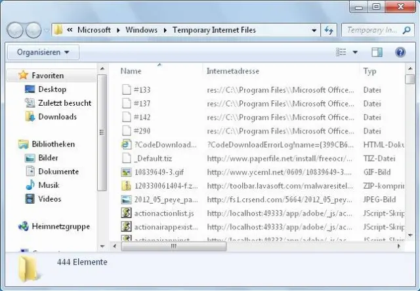This screenshot has width=420, height=291.
Task: Click the Forward navigation button
Action: (x=33, y=30)
